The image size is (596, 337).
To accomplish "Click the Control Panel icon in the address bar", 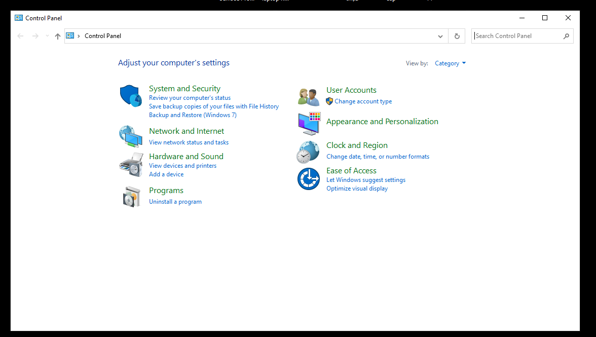I will 70,35.
